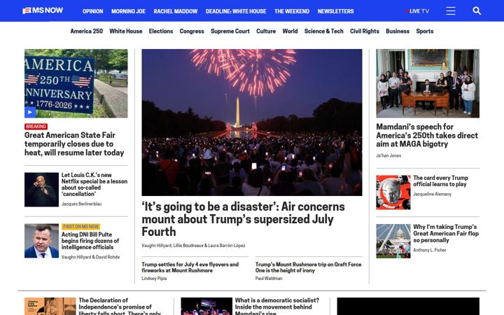
Task: Open author Jacques Berlinerblau
Action: [x=81, y=204]
